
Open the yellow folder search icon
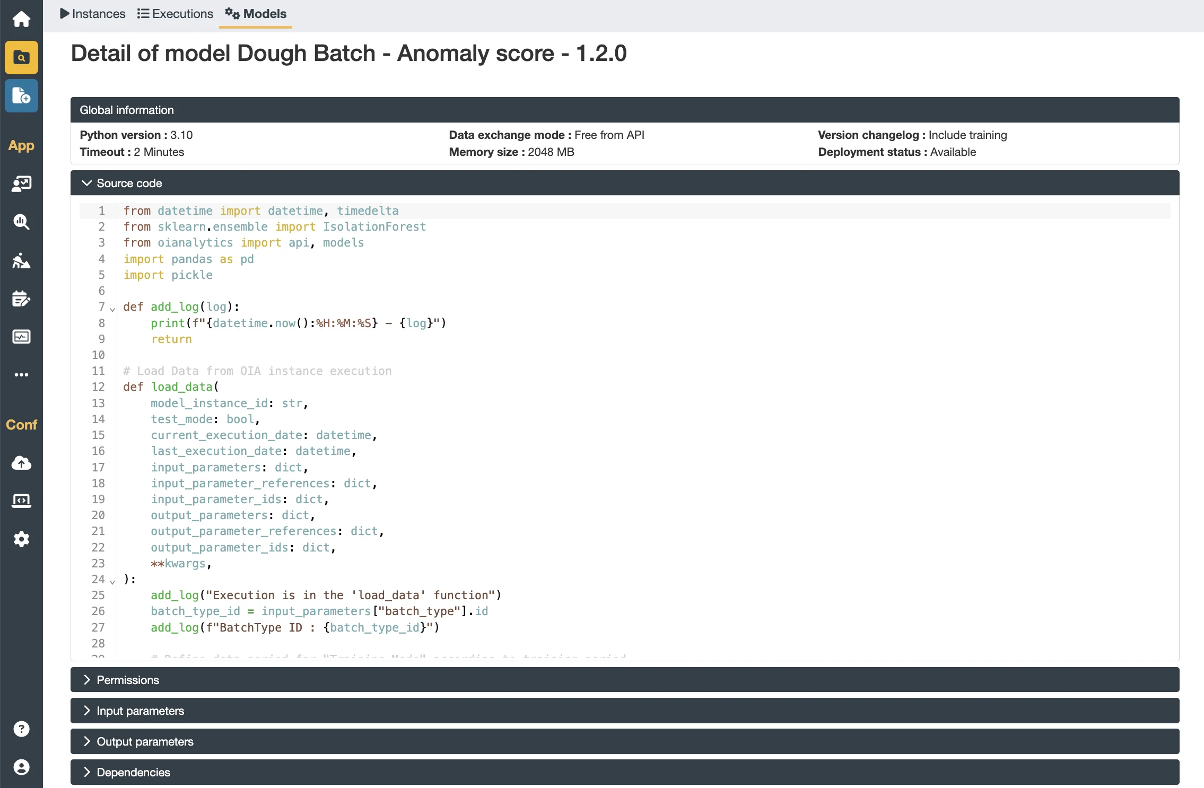pos(21,57)
